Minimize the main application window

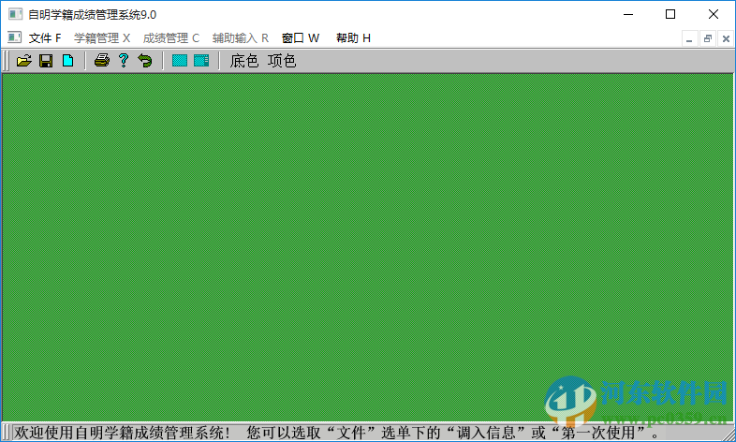coord(628,14)
